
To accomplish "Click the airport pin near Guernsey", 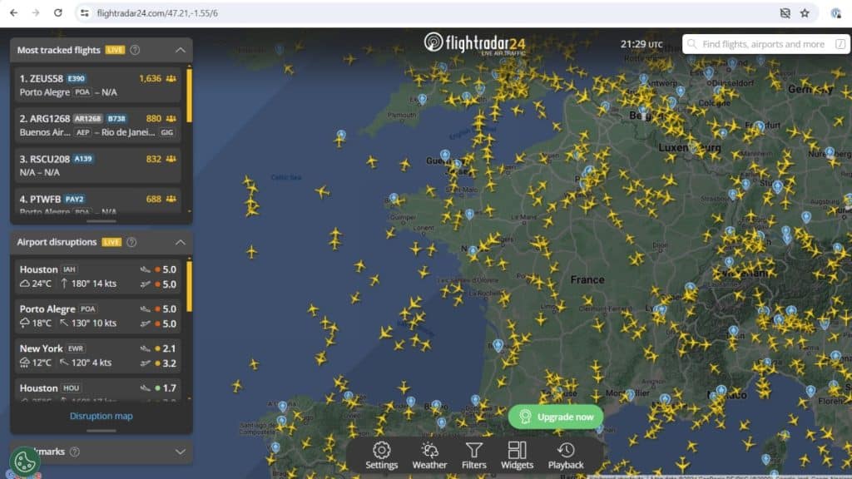I will tap(445, 156).
